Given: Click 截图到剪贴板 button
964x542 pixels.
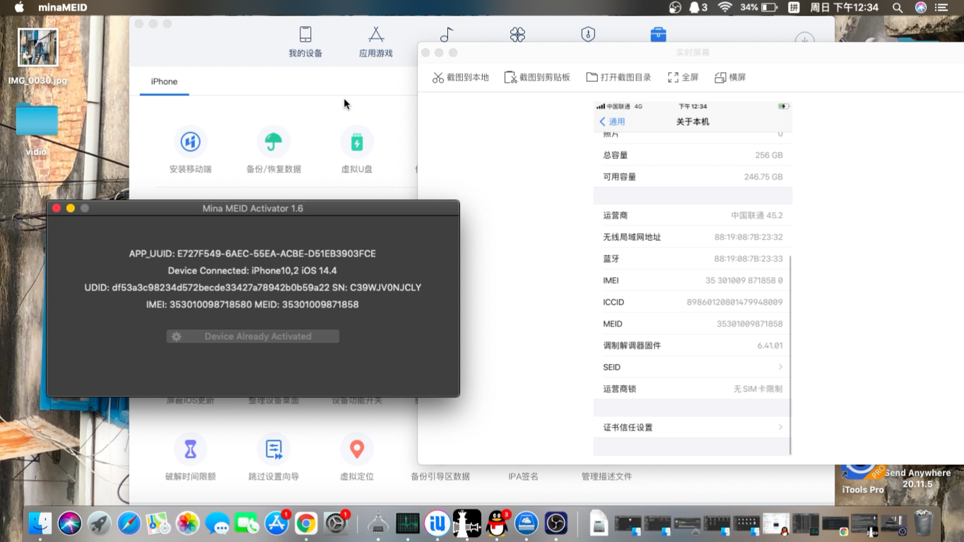Looking at the screenshot, I should click(x=537, y=77).
